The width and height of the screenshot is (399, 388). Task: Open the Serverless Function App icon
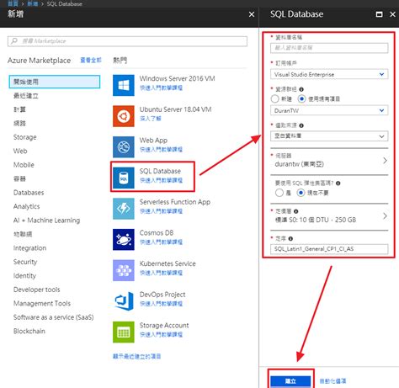124,209
